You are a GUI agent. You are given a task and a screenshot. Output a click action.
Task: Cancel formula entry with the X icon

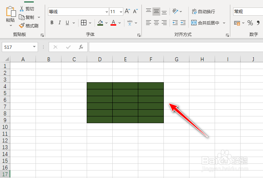55,47
